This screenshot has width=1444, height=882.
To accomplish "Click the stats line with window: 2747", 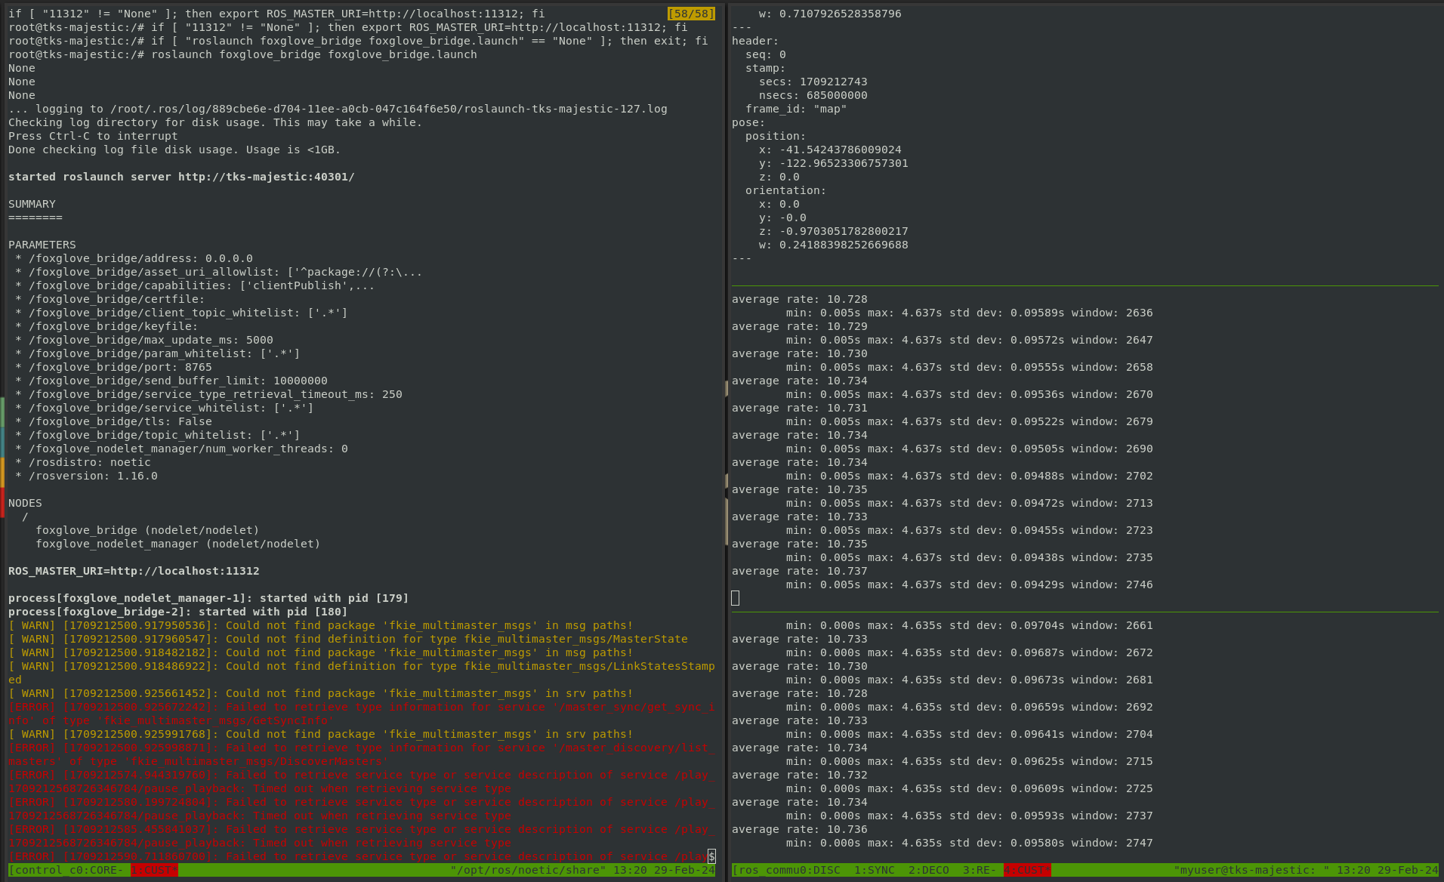I will [x=970, y=843].
